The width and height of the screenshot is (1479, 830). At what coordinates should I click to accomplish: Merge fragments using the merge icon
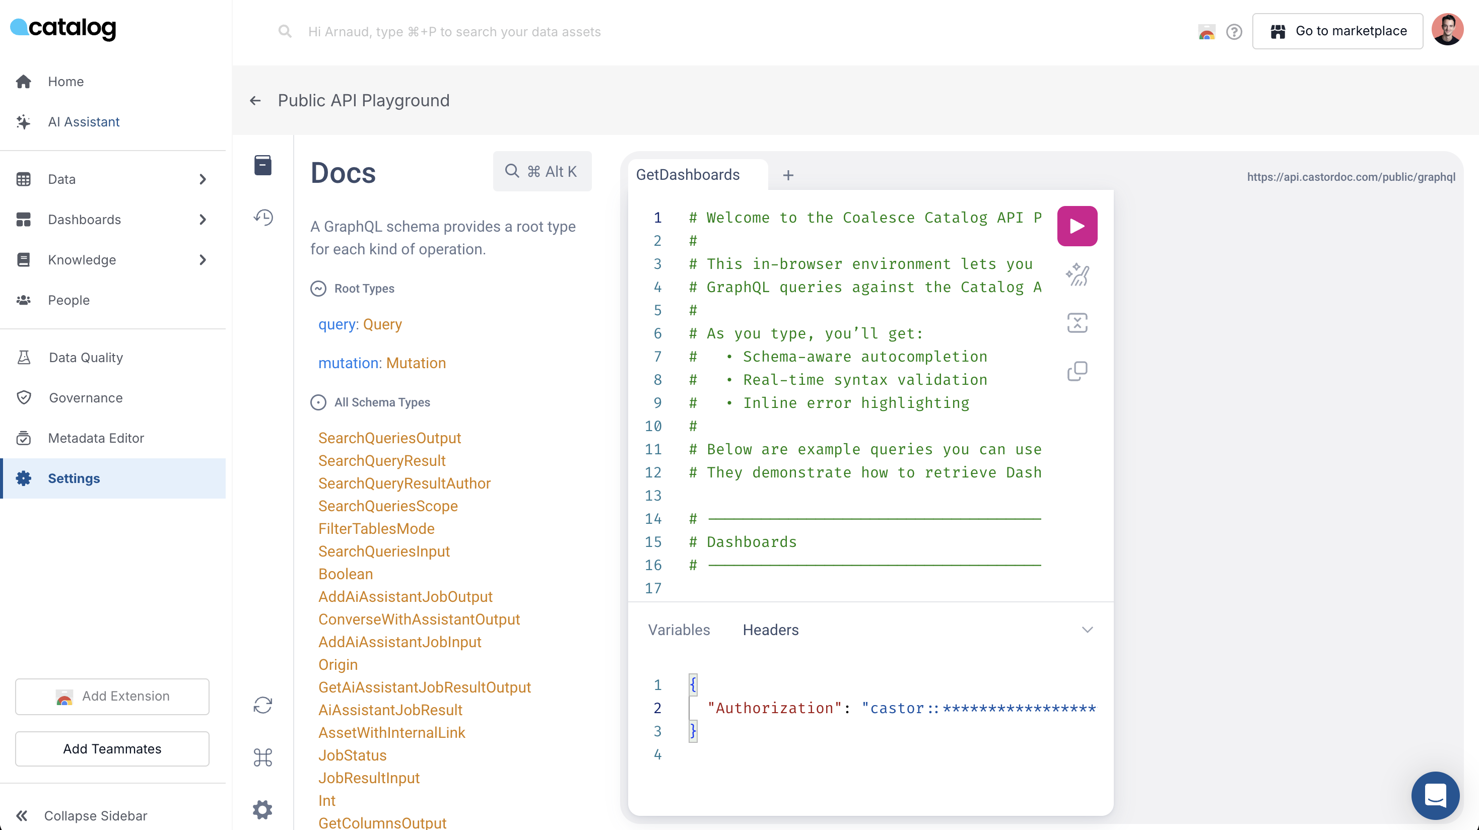coord(1077,323)
